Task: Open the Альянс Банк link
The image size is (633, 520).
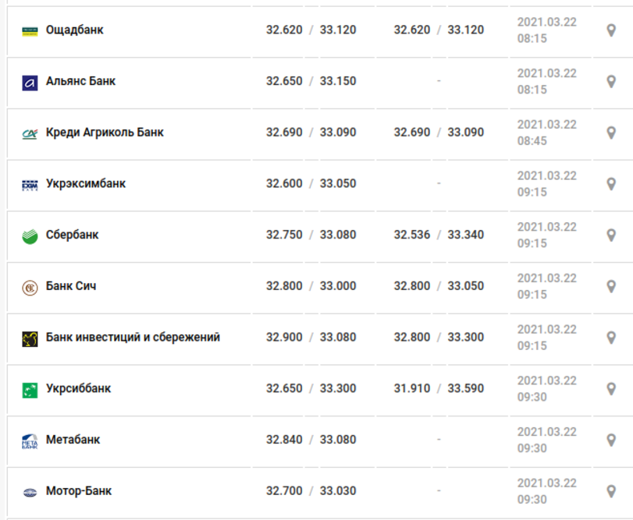Action: pyautogui.click(x=80, y=81)
